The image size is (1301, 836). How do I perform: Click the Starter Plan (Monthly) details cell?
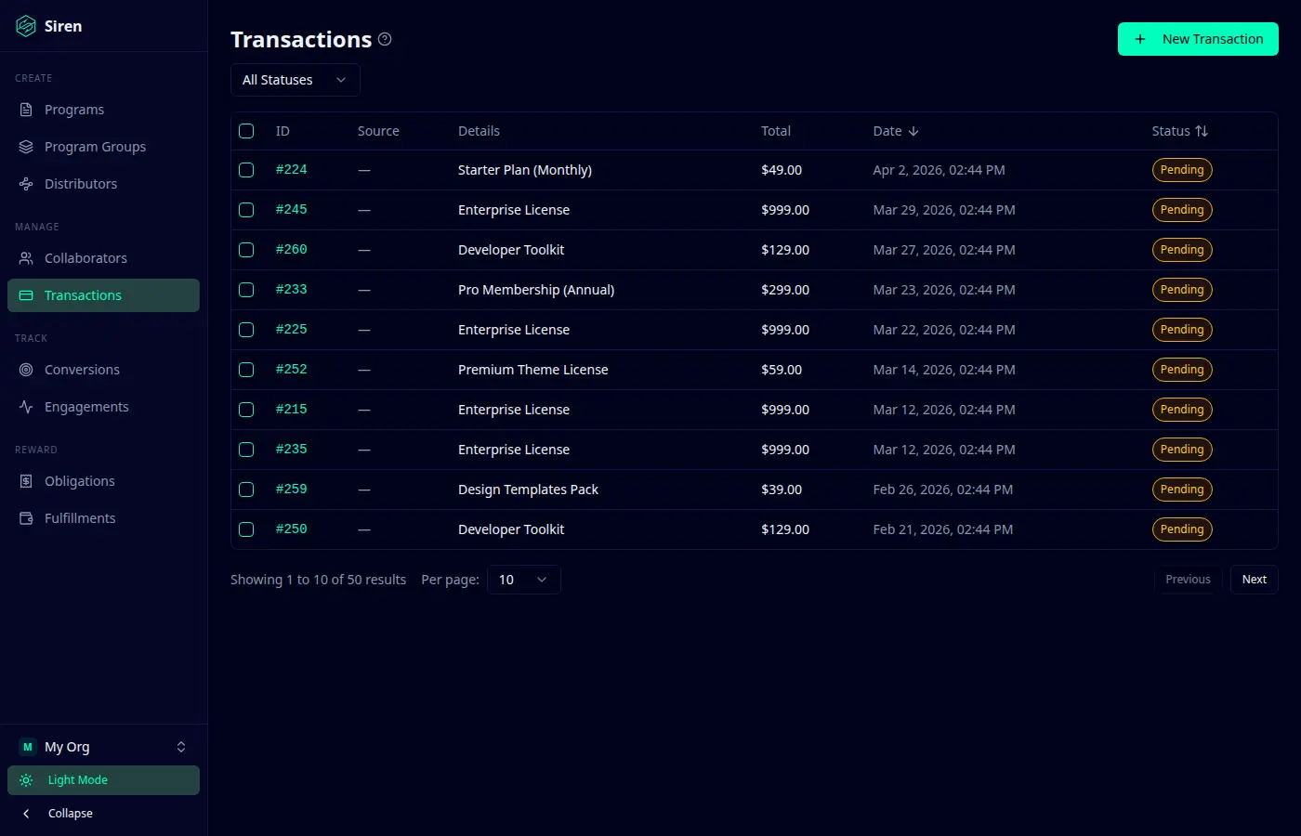[x=525, y=170]
